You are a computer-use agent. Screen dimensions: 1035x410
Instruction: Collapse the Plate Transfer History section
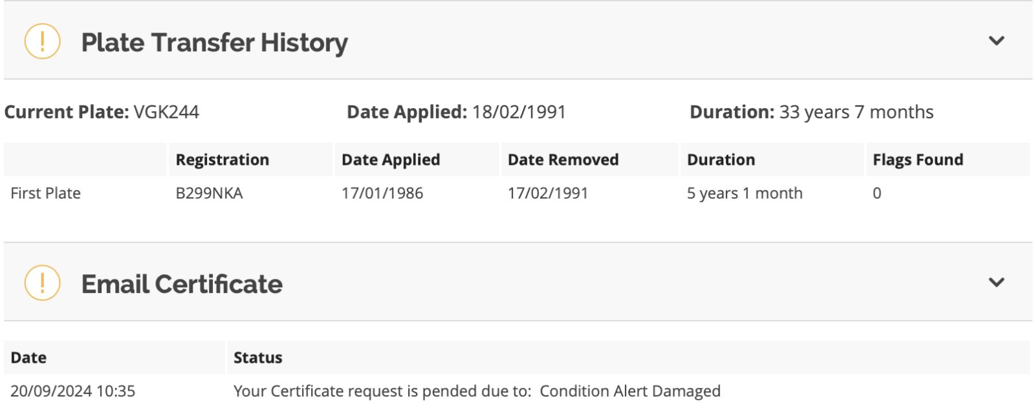click(997, 41)
